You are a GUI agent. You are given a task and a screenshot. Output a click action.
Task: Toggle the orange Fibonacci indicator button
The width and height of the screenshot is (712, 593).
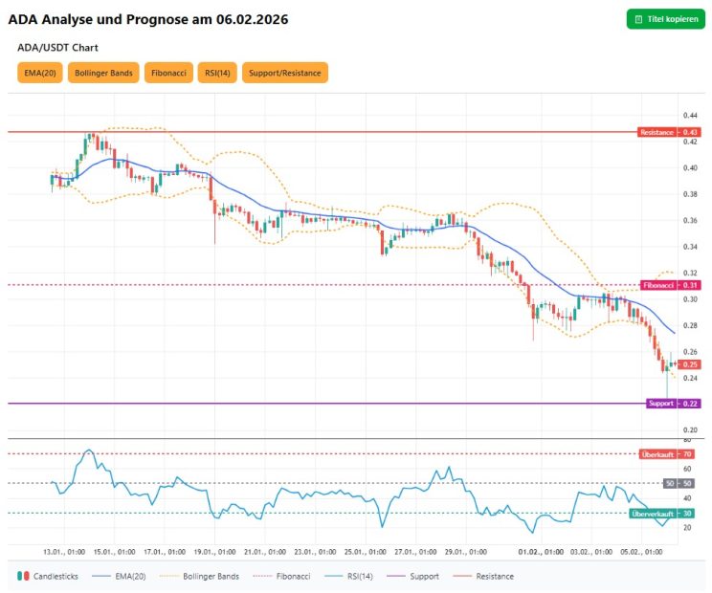pyautogui.click(x=168, y=73)
